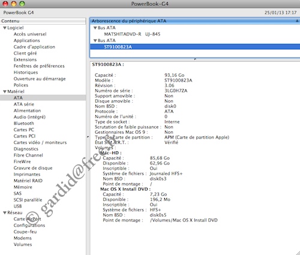Click the date 25/01/13 17:17

[x=280, y=13]
